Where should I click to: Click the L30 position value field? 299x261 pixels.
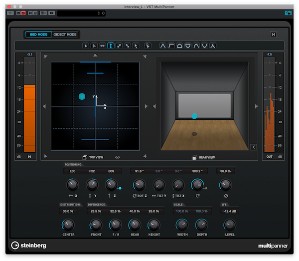[72, 171]
